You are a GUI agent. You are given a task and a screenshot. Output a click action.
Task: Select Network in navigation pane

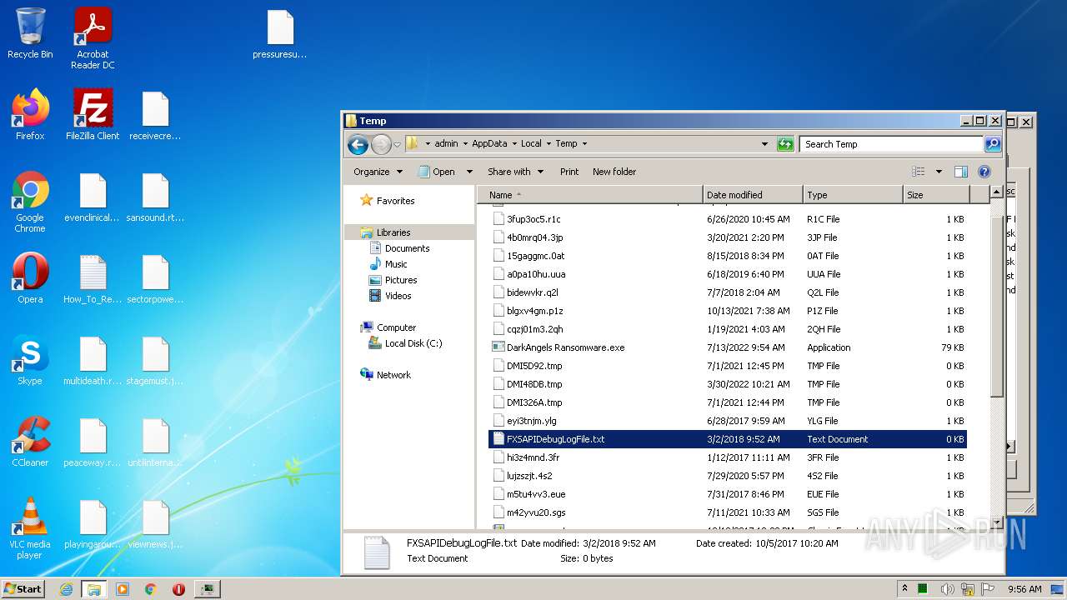pos(393,375)
